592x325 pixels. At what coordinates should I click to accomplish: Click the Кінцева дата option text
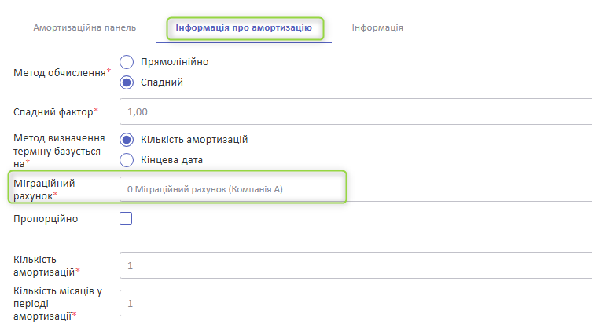172,160
